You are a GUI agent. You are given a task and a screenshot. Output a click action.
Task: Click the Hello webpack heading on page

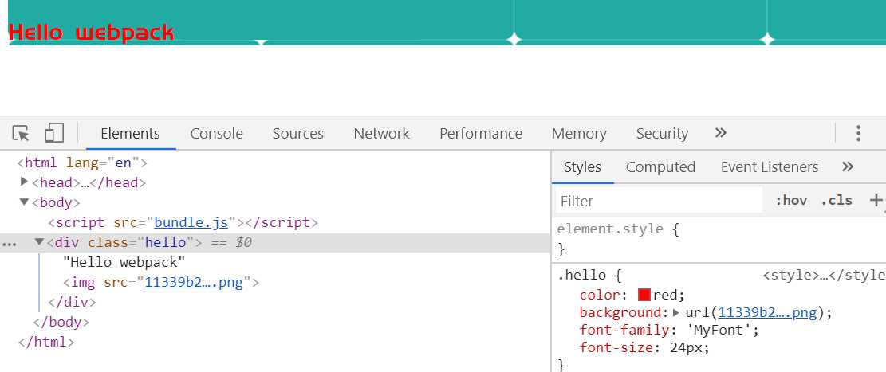click(92, 32)
